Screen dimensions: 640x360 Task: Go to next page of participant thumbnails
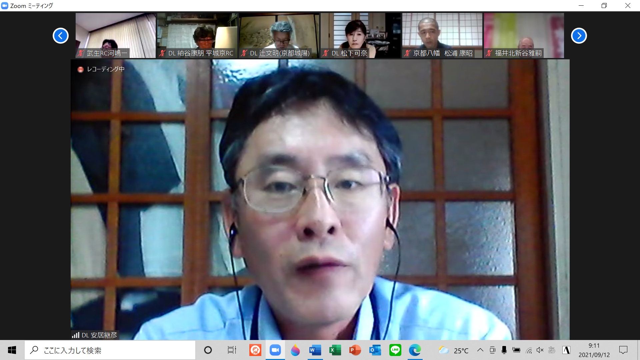coord(579,36)
